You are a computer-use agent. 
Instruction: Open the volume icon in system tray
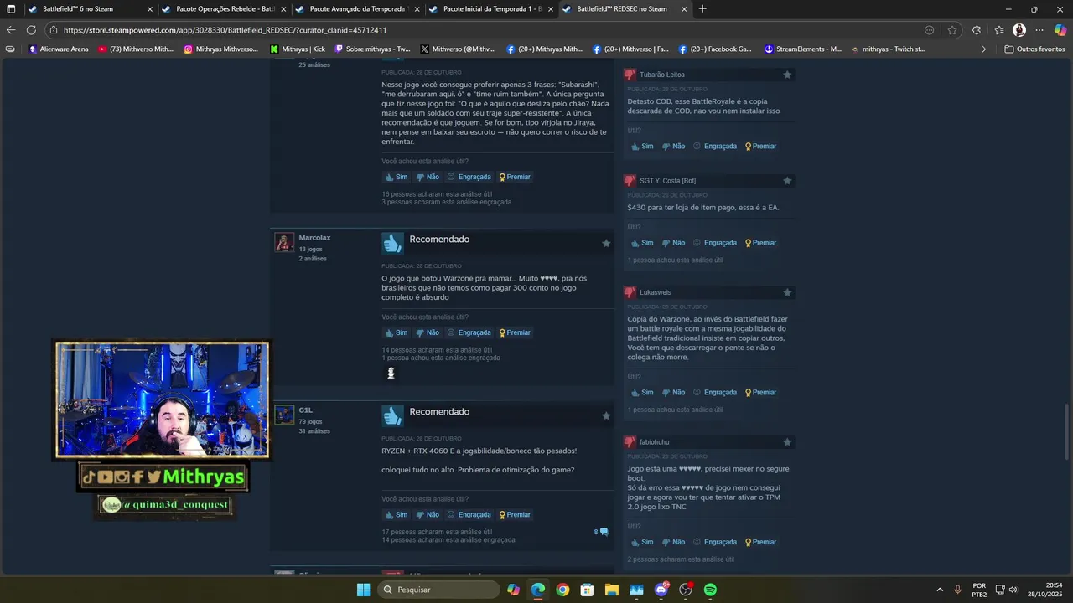[x=1013, y=590]
